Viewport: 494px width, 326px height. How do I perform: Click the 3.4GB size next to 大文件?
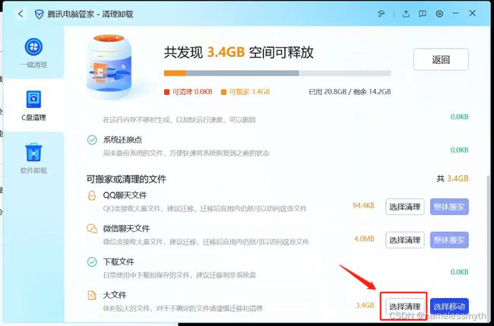click(365, 305)
